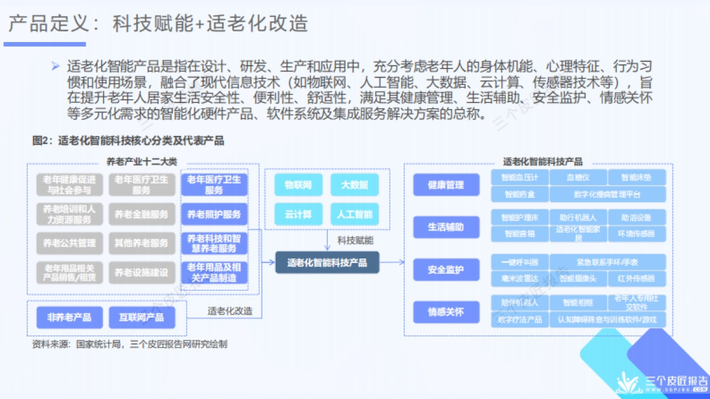Select the 健康管理 category label

(x=446, y=184)
